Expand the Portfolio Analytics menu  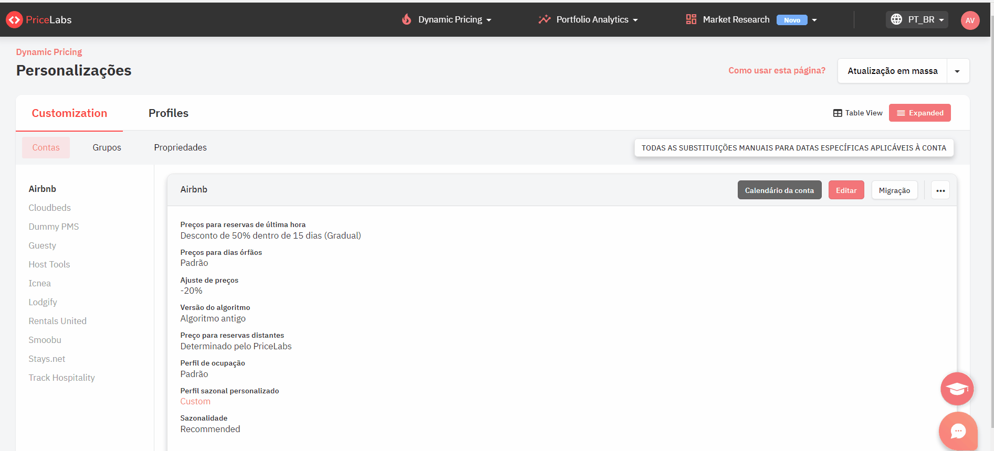[597, 19]
